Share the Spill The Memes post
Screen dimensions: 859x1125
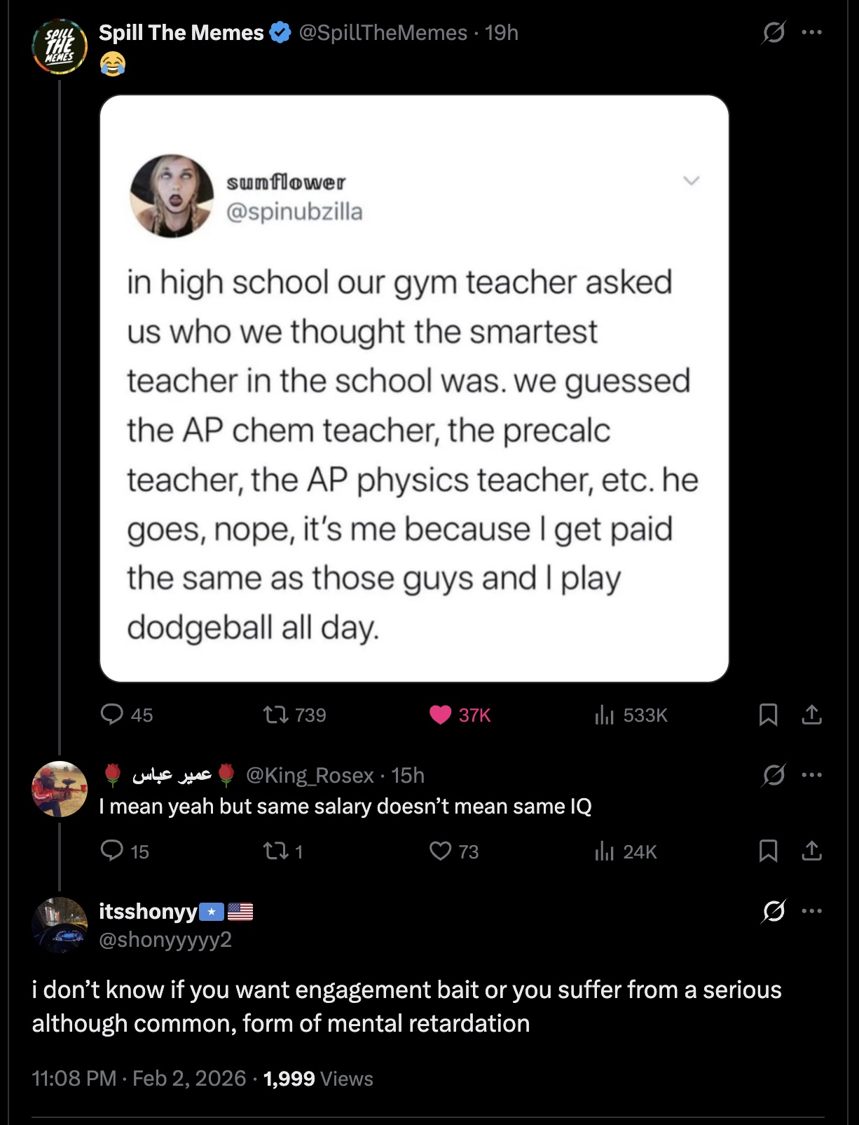click(811, 715)
